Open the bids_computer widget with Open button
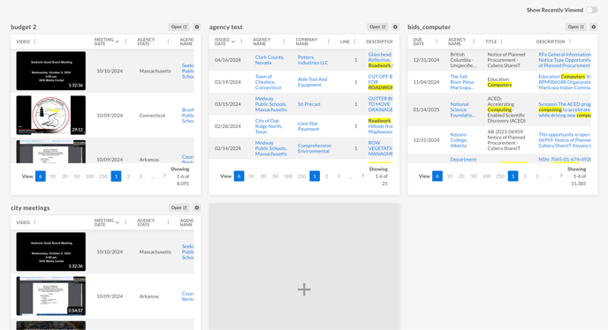This screenshot has width=608, height=330. [x=576, y=26]
